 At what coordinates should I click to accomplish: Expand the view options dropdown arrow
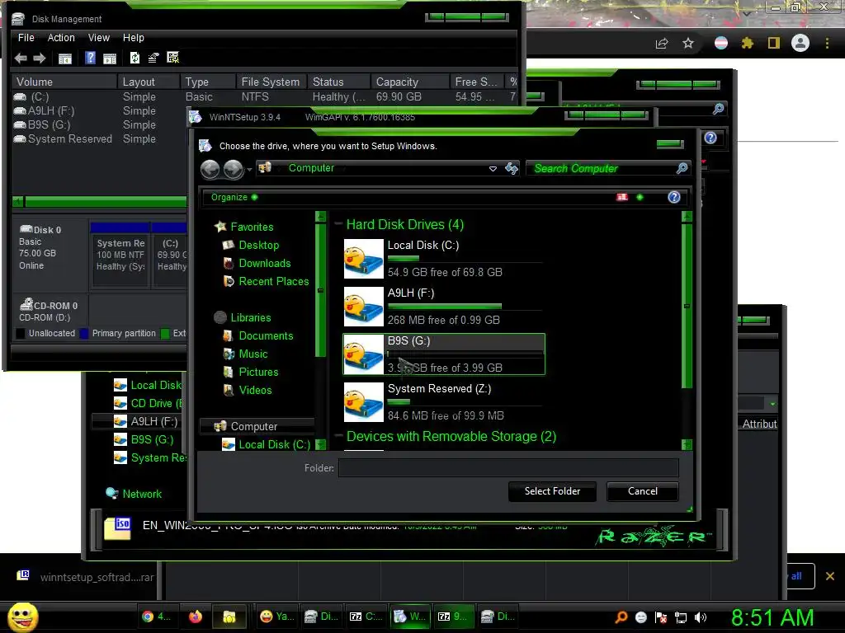(x=640, y=197)
